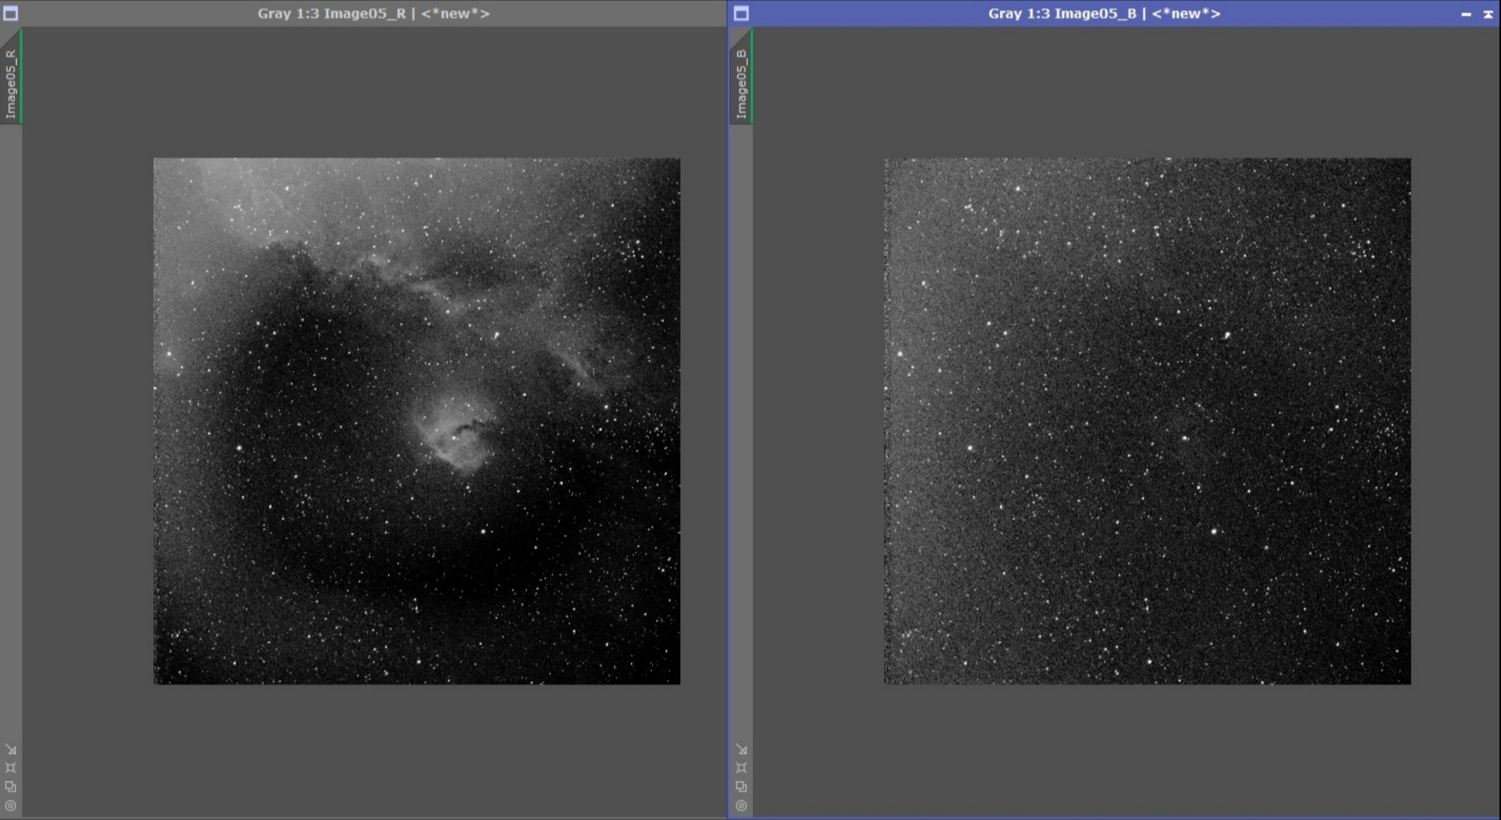Click the circular target icon in the Image05_R window
1501x820 pixels.
click(11, 806)
